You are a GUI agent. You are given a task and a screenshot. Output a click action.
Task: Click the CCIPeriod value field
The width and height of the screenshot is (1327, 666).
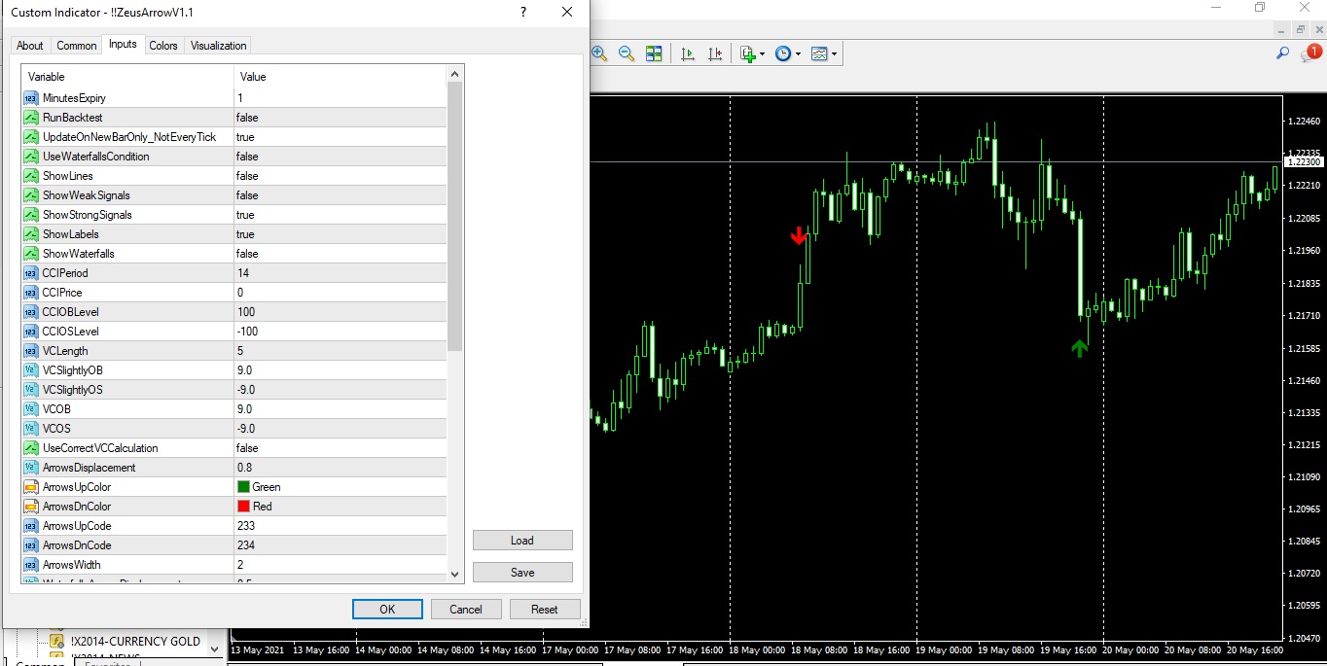click(x=341, y=273)
